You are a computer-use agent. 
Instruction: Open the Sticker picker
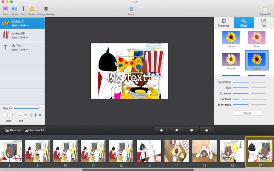[x=32, y=9]
